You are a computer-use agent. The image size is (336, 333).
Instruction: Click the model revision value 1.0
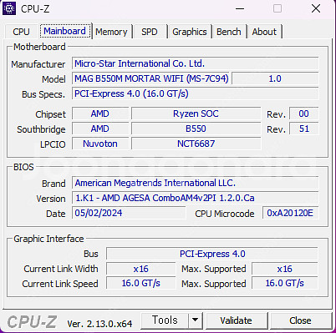tap(275, 78)
